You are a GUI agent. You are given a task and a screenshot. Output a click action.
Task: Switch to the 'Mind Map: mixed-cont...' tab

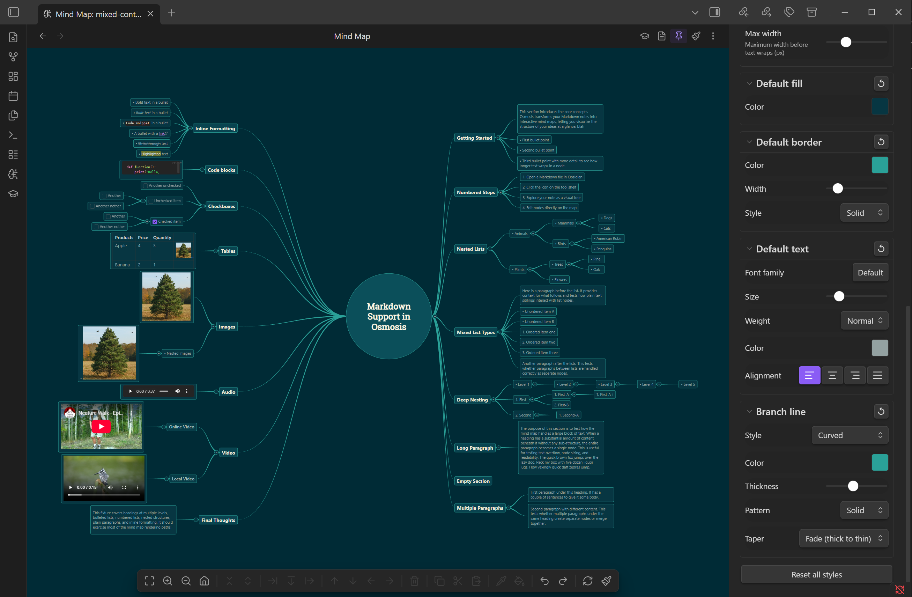click(98, 14)
